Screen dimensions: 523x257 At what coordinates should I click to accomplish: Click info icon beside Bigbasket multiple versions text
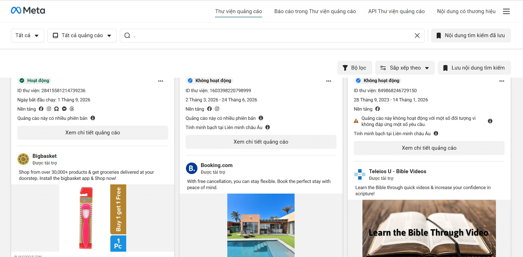click(x=93, y=118)
